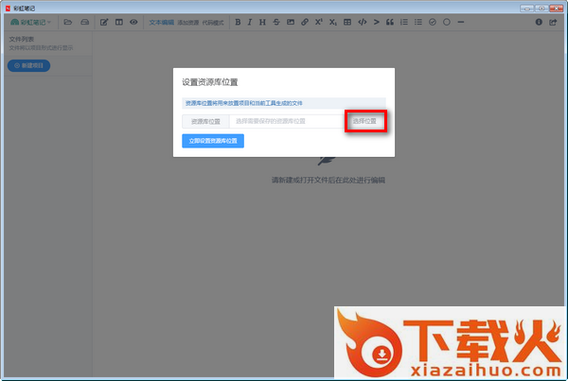Click the open folder icon in toolbar

click(68, 22)
